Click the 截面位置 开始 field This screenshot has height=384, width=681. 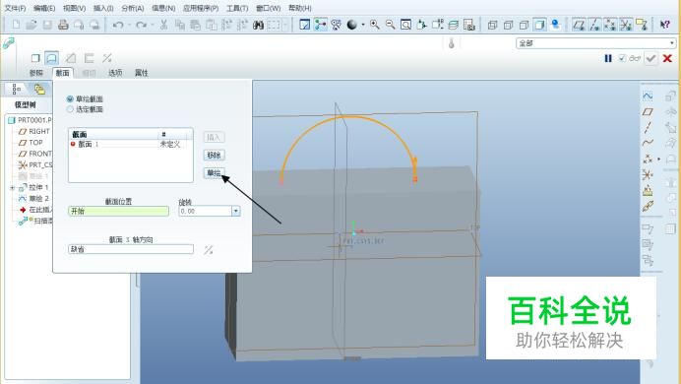(118, 211)
